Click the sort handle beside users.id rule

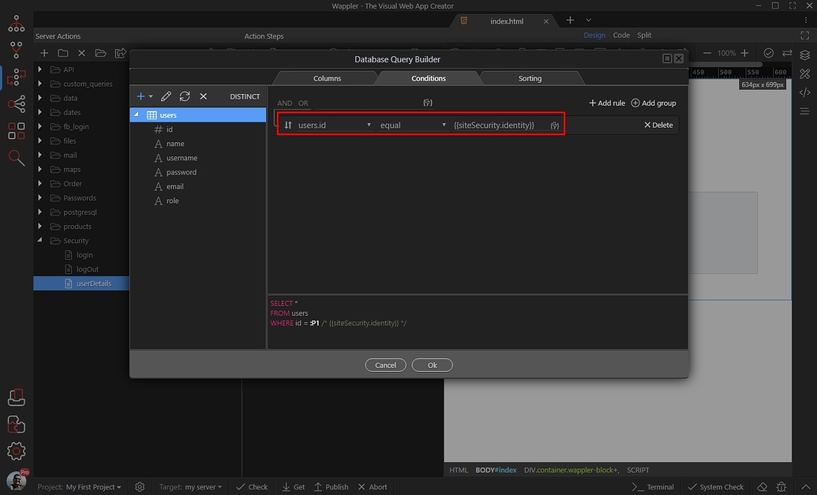click(x=288, y=125)
